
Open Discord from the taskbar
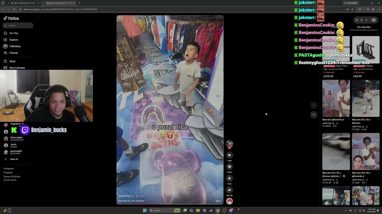click(x=231, y=210)
